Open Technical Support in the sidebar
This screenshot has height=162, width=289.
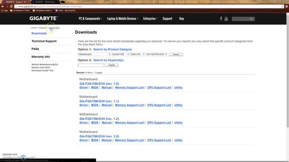44,41
